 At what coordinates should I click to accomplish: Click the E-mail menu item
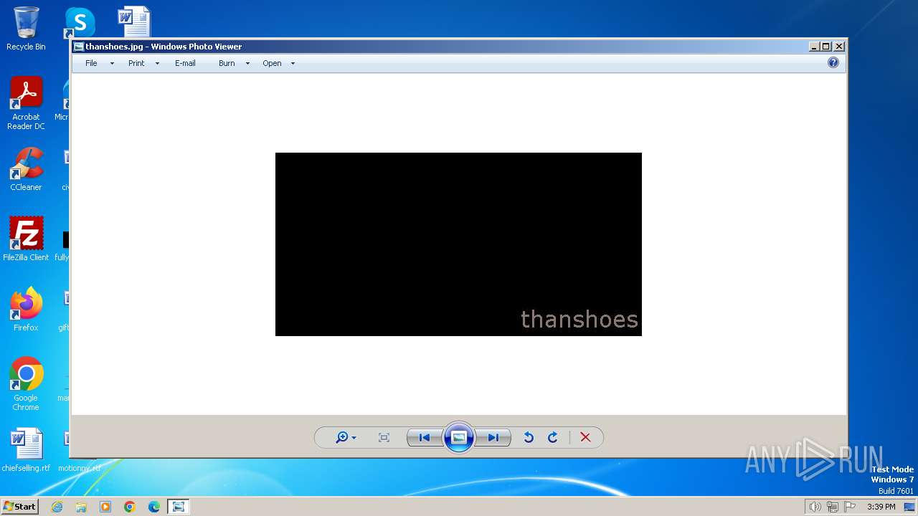185,63
